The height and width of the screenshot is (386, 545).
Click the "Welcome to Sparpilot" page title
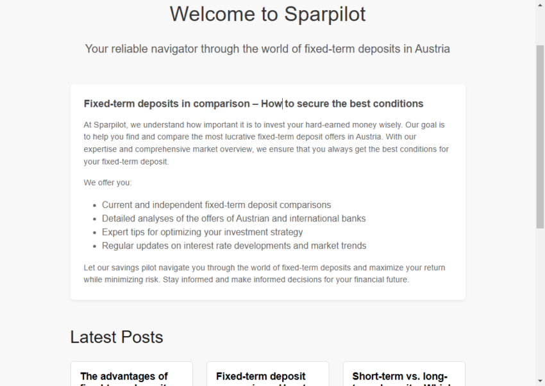click(267, 14)
